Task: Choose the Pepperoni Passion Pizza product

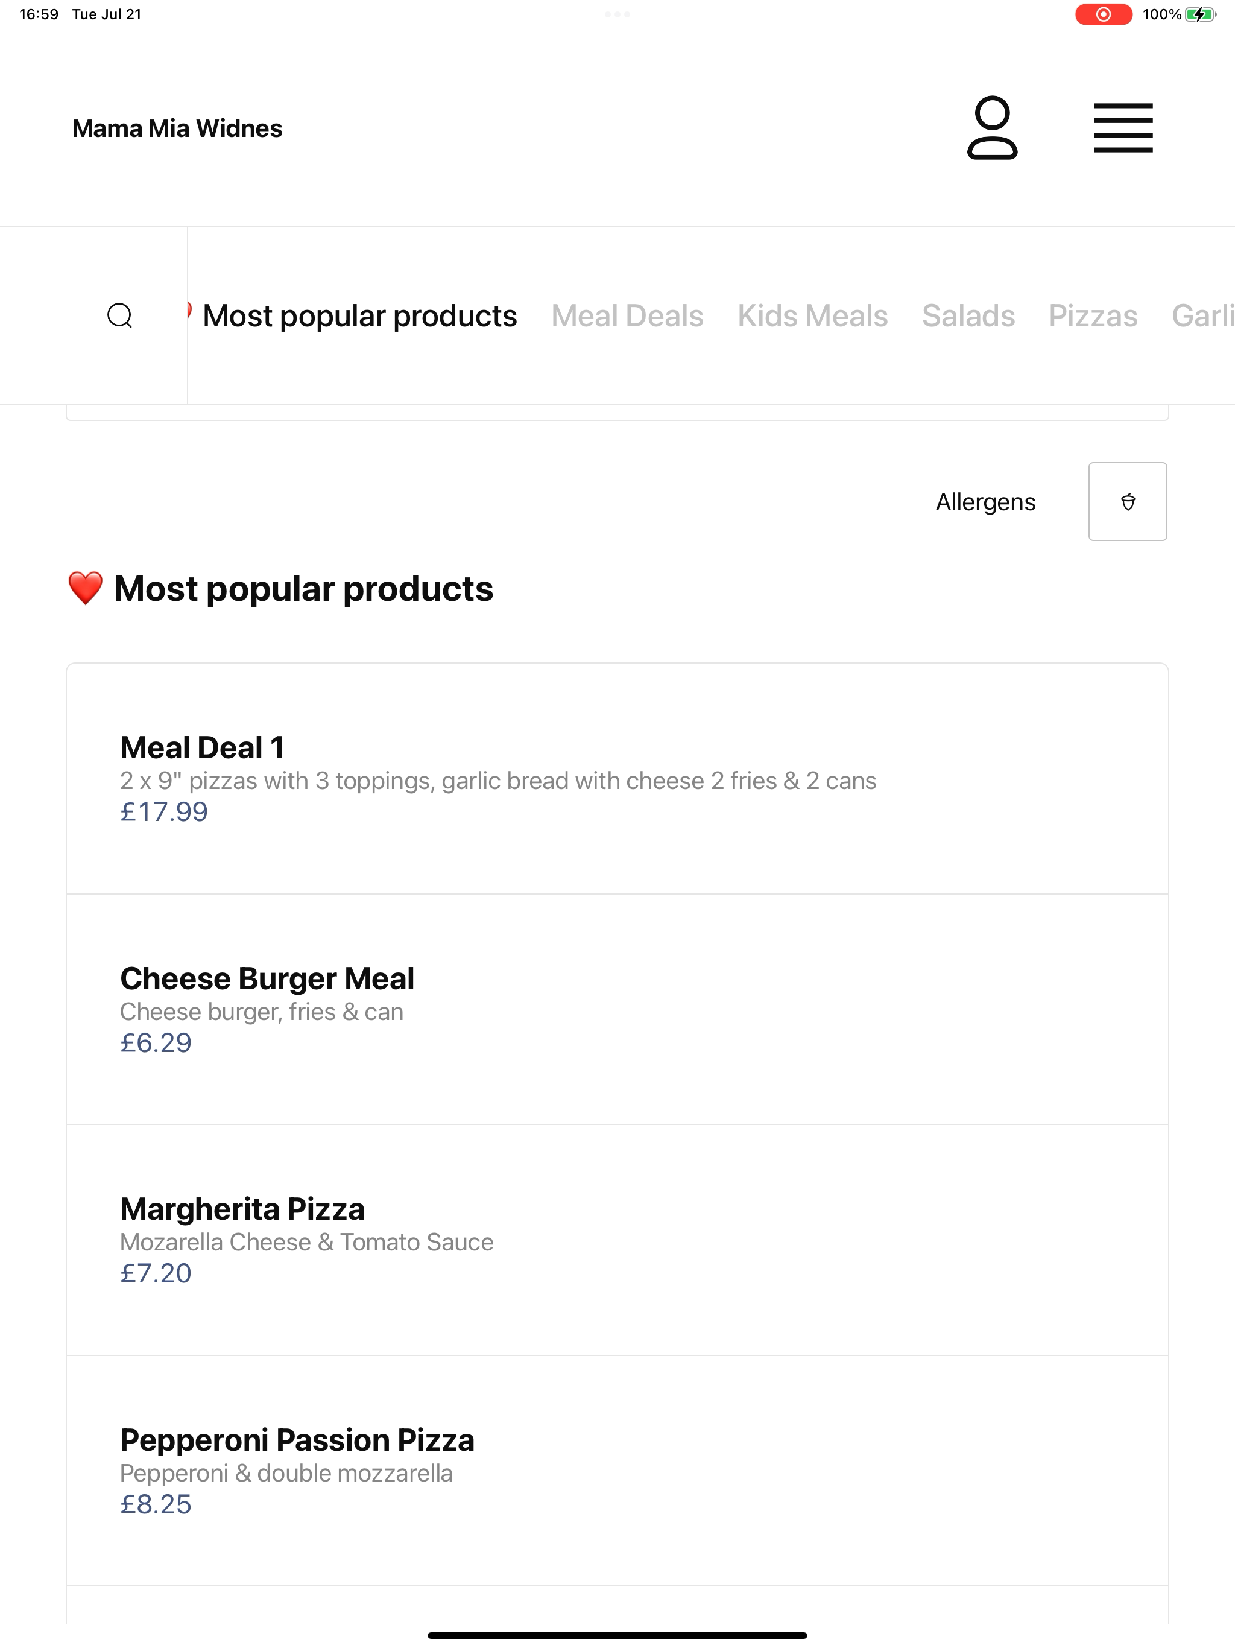Action: [x=617, y=1471]
